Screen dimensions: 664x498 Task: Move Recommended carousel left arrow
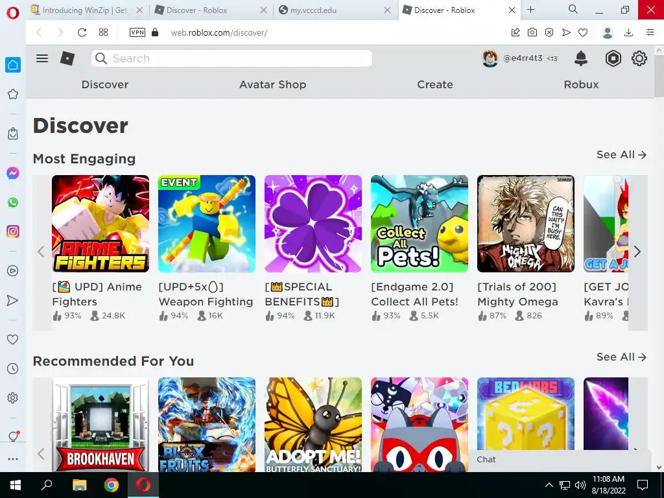point(41,454)
